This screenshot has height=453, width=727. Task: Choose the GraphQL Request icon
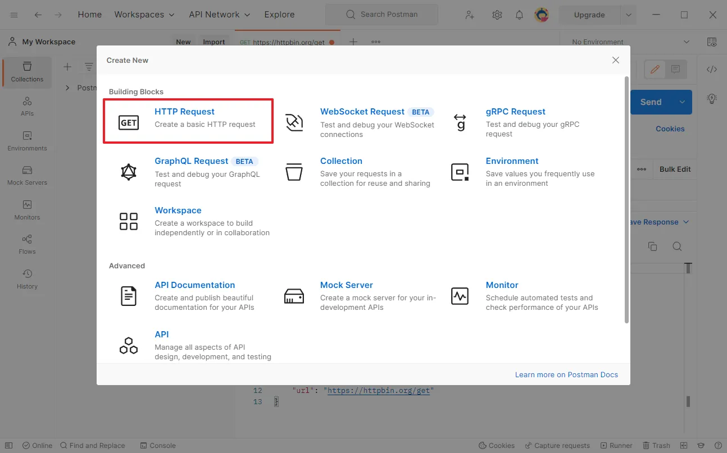tap(129, 172)
